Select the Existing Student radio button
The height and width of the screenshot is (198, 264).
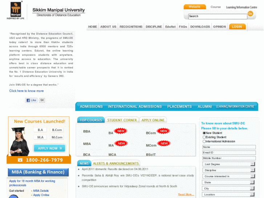click(x=204, y=137)
